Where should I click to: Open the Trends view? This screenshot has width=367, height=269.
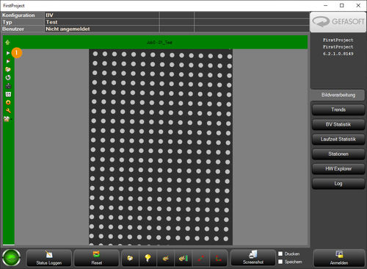pos(338,110)
